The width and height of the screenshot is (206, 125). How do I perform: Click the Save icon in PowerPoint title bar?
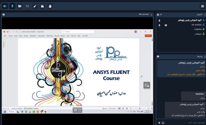[7, 32]
